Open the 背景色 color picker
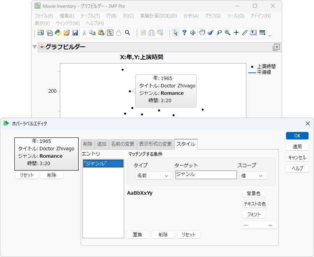The height and width of the screenshot is (257, 314). pyautogui.click(x=254, y=193)
